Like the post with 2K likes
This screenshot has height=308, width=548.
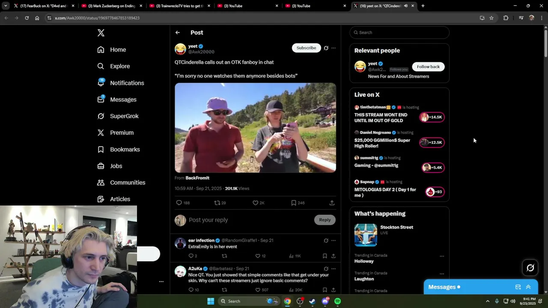[256, 203]
